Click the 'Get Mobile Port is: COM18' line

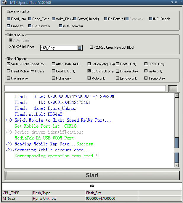coord(45,126)
